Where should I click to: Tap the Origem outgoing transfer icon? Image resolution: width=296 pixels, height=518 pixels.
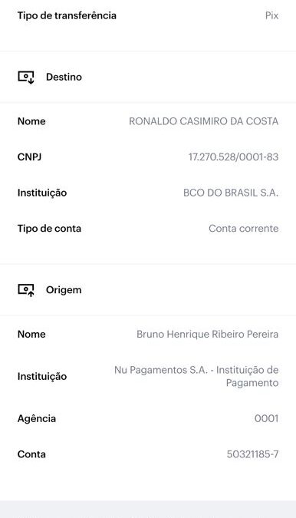coord(26,290)
